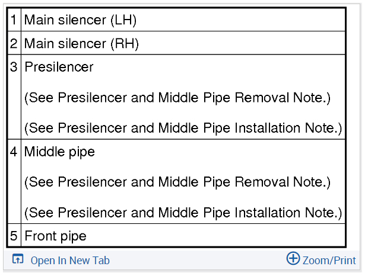Viewport: 368px width, 279px height.
Task: Click the Zoom/Print text link
Action: click(x=329, y=261)
